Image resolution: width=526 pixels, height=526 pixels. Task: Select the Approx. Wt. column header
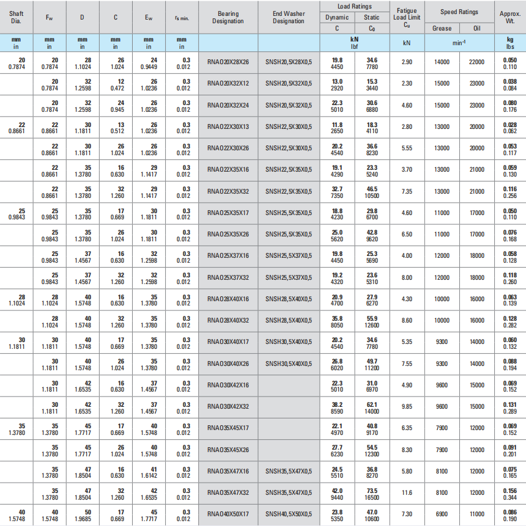(509, 17)
